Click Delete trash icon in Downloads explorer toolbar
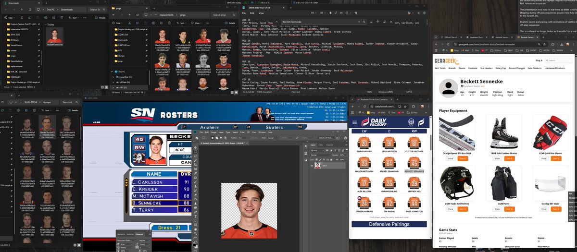The image size is (577, 252). 62,18
